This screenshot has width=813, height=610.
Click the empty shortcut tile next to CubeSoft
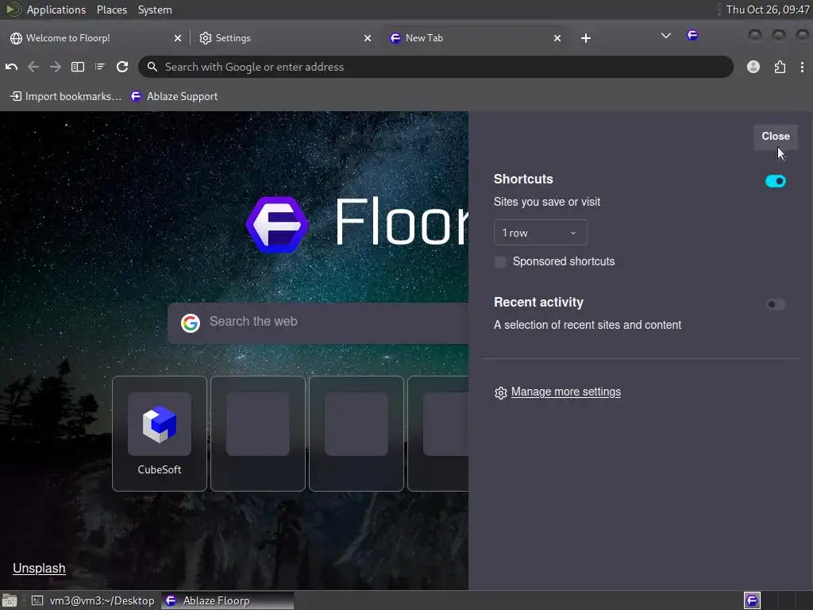258,434
